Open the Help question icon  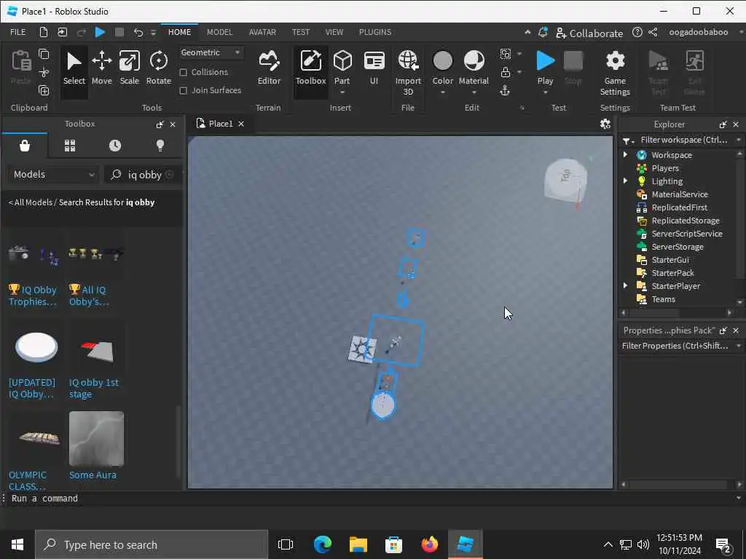pyautogui.click(x=637, y=32)
